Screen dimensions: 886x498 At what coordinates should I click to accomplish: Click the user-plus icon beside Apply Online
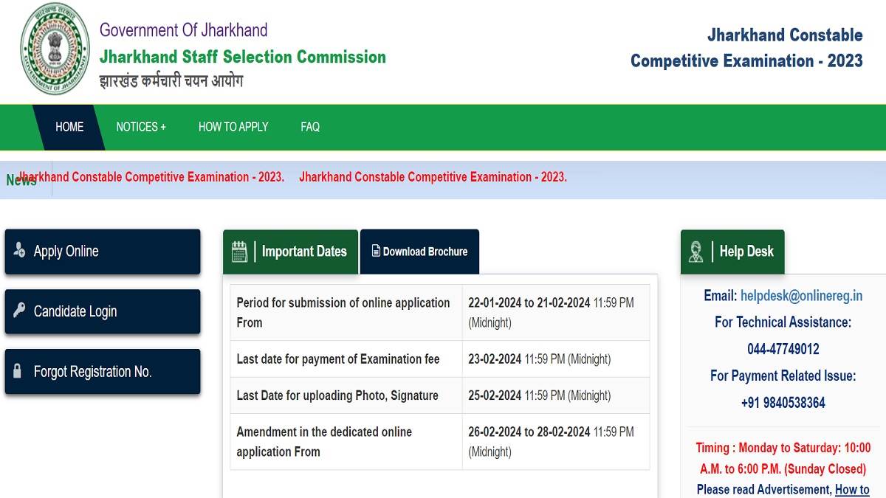(x=19, y=251)
